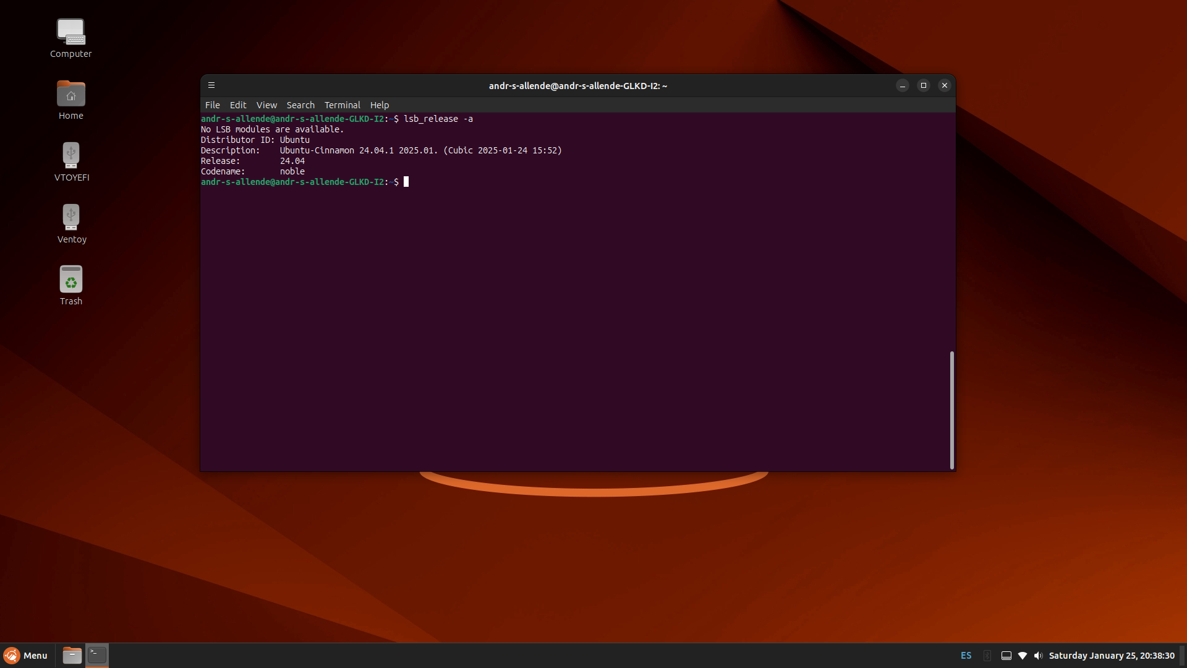Open the Computer desktop icon
1187x668 pixels.
click(71, 32)
